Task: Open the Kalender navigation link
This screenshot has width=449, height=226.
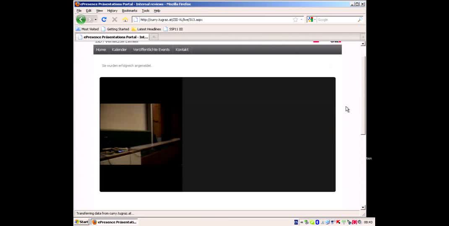Action: pos(119,49)
